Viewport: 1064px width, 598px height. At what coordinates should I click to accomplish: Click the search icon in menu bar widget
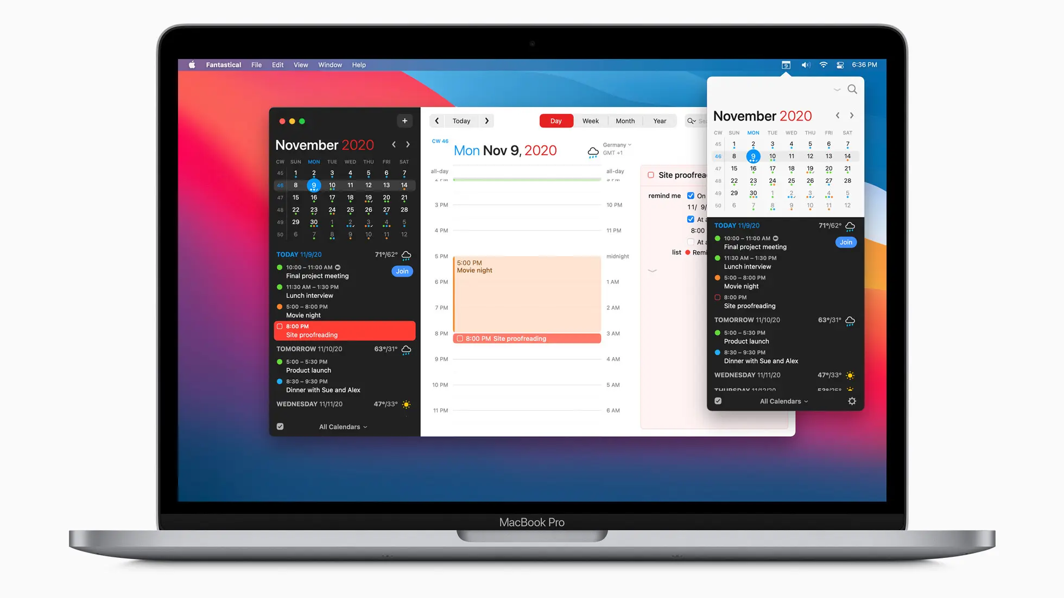coord(852,88)
